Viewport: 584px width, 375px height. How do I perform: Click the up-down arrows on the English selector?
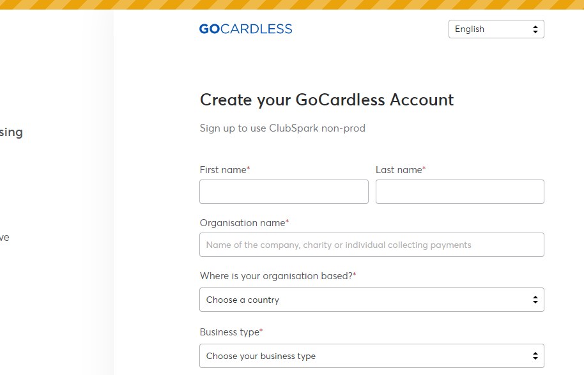pos(535,29)
